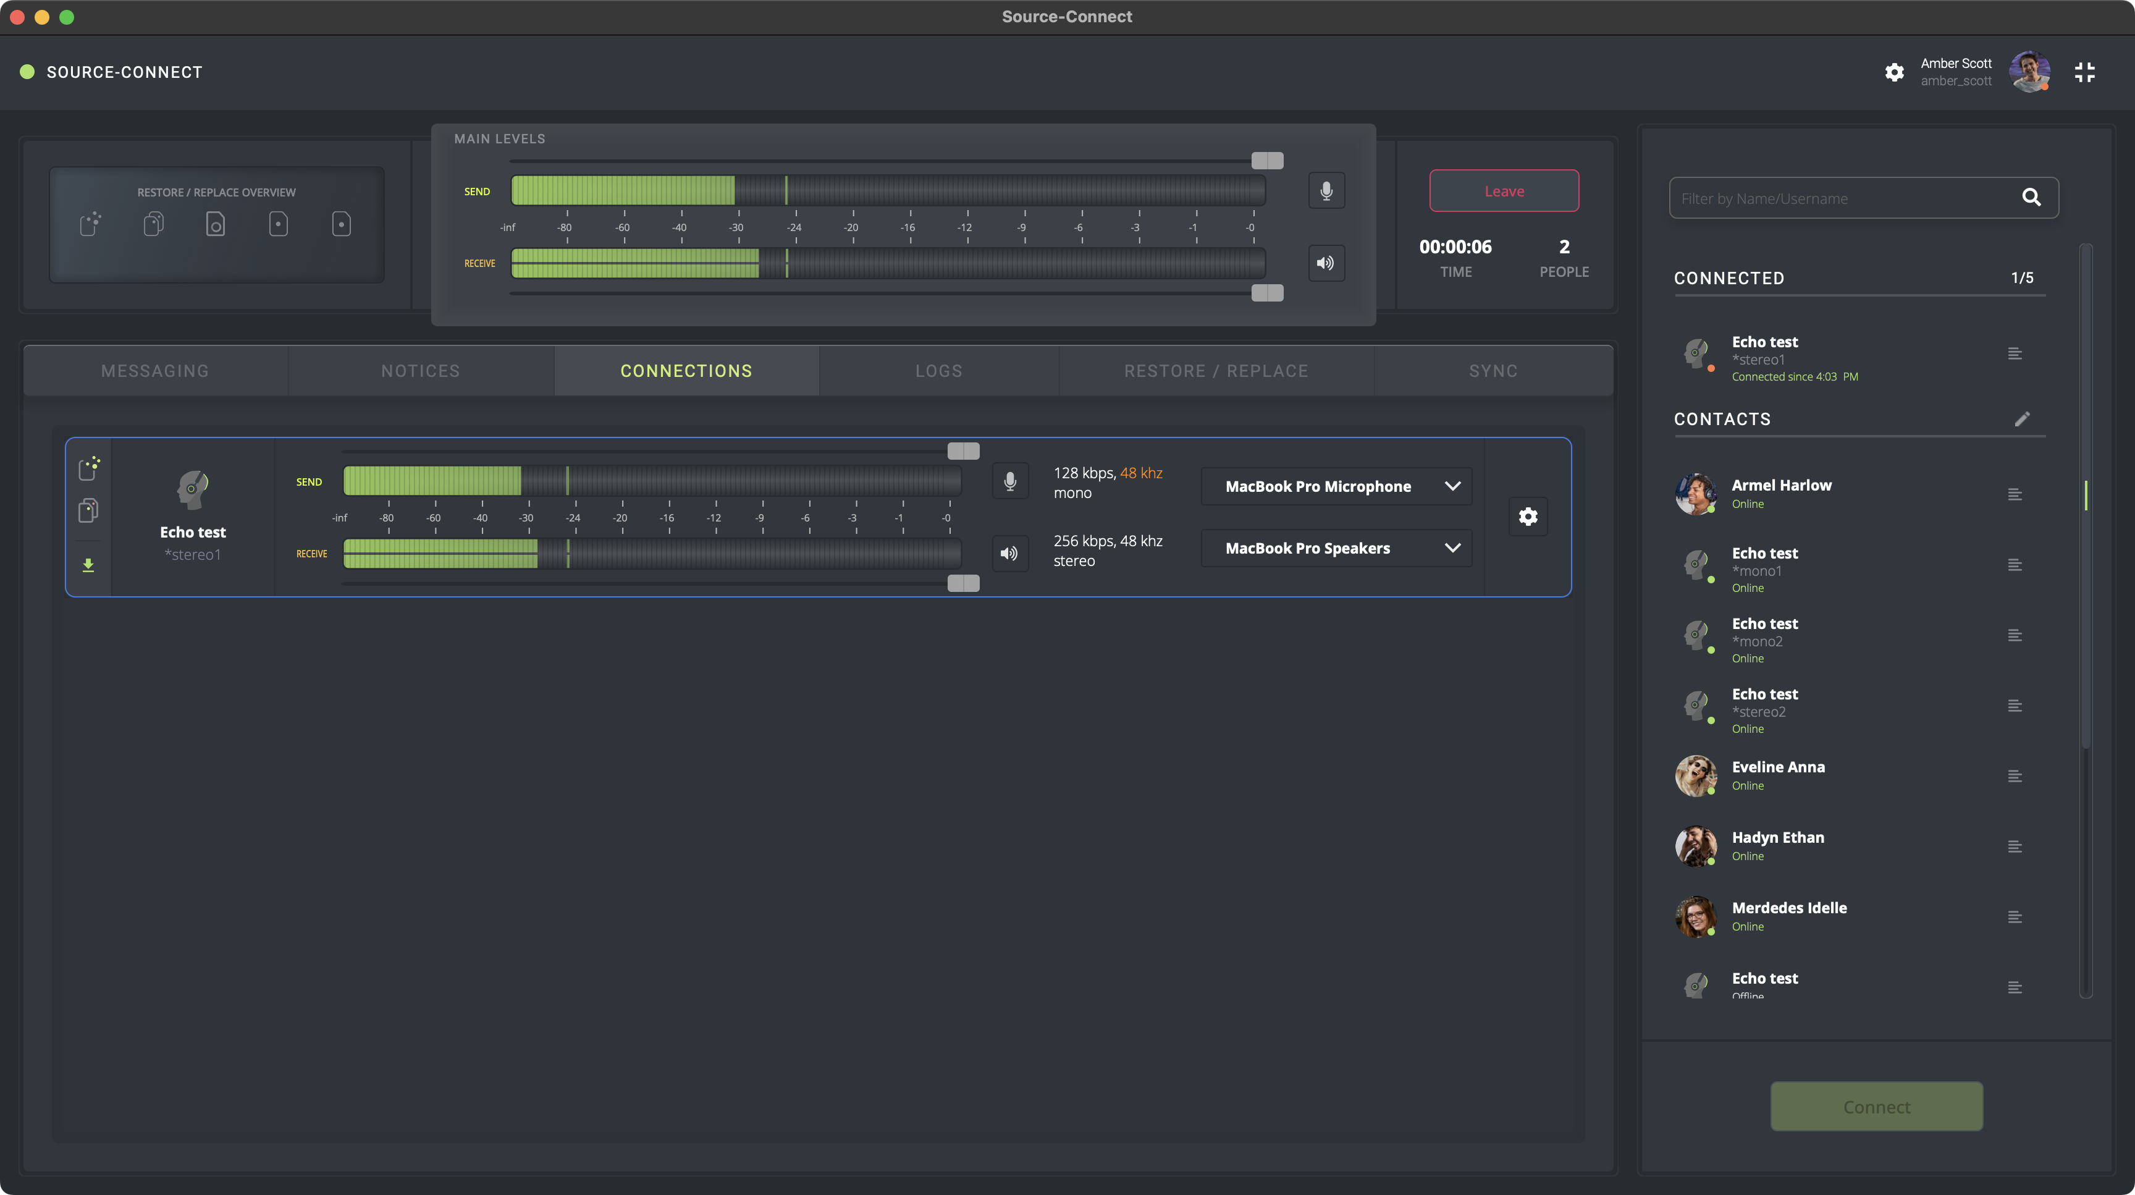Click the green Connect button
The image size is (2135, 1195).
(x=1876, y=1107)
